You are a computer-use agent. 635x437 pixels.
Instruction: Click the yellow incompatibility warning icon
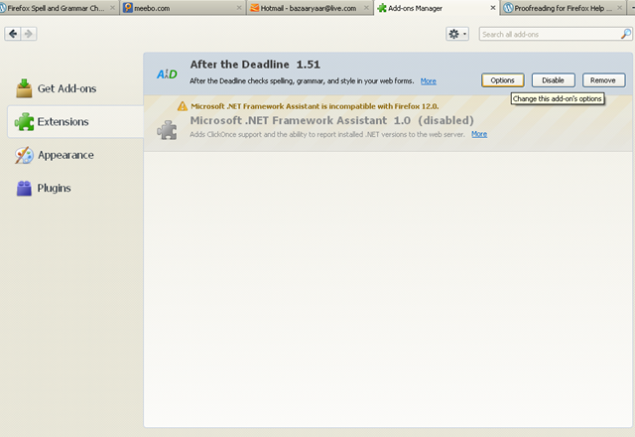pyautogui.click(x=183, y=106)
